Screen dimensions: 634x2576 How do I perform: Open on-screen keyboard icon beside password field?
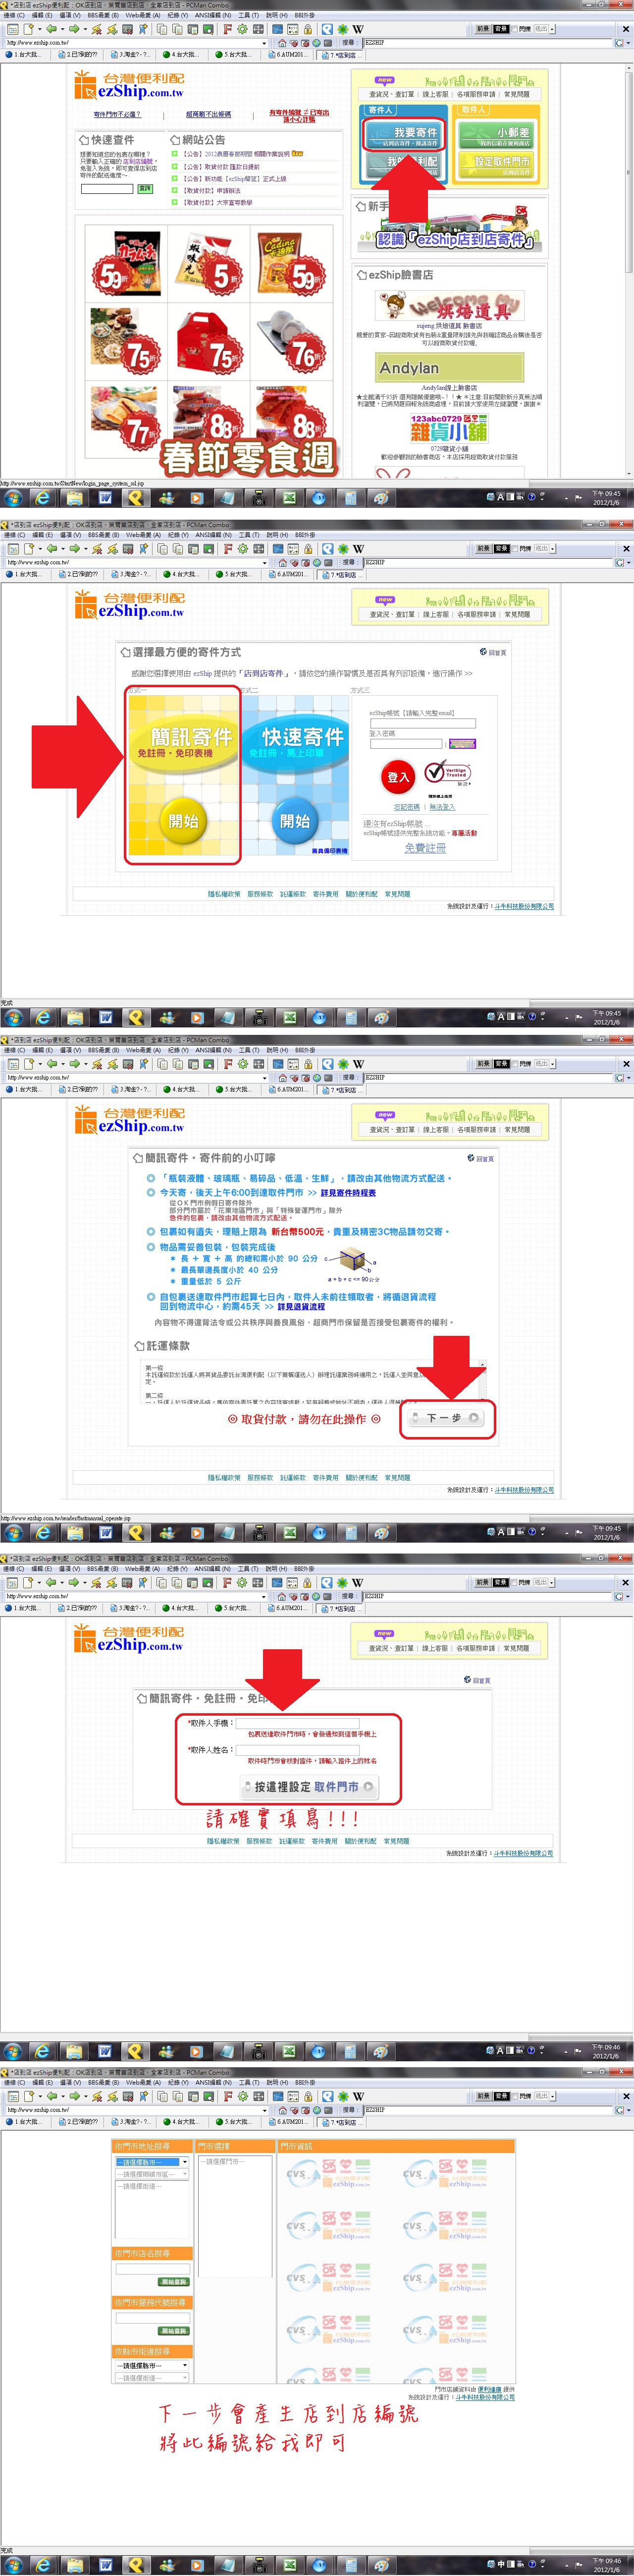point(462,744)
